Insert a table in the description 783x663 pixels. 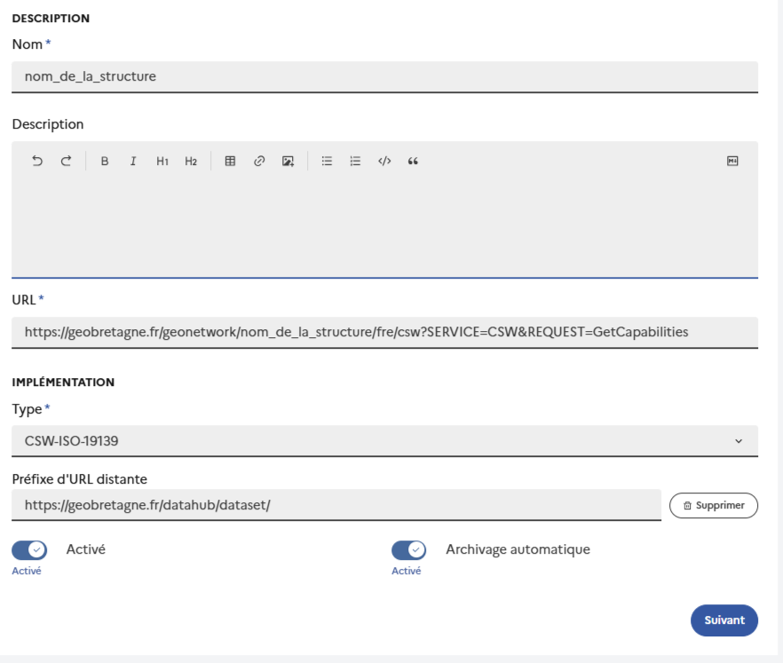230,162
